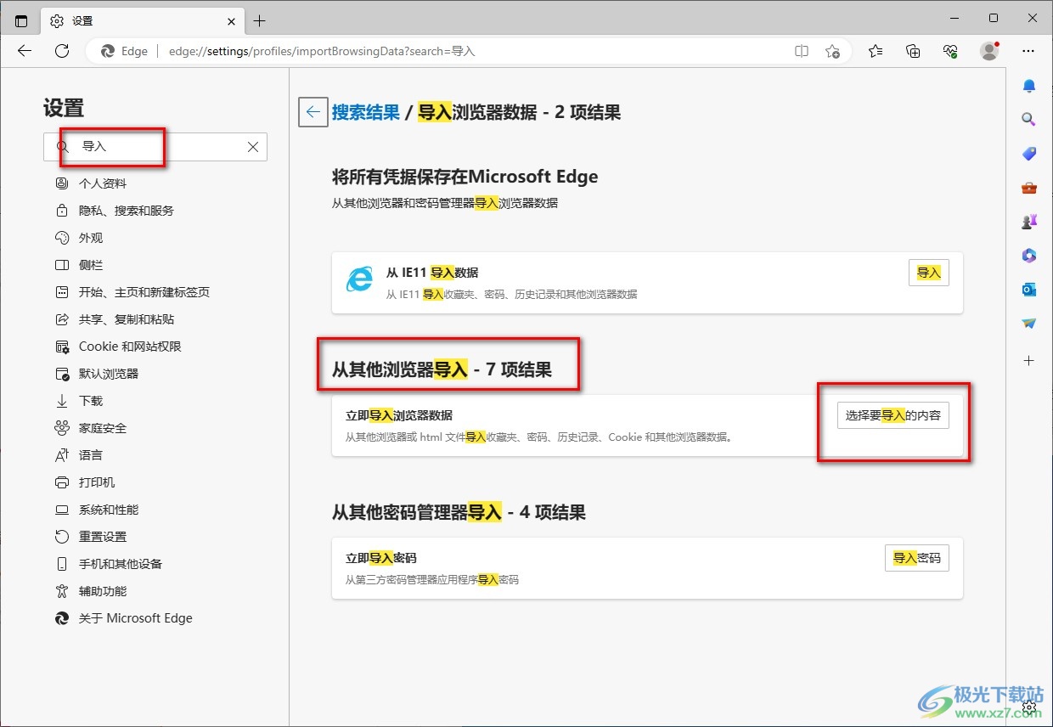This screenshot has height=727, width=1053.
Task: Click 将所有凭据保存在Microsoft Edge heading
Action: (x=465, y=177)
